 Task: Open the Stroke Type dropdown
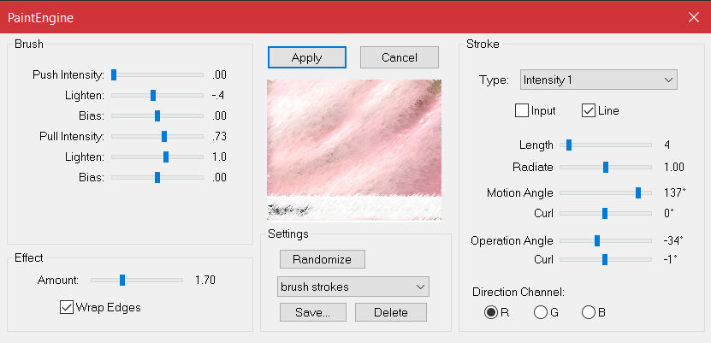599,80
